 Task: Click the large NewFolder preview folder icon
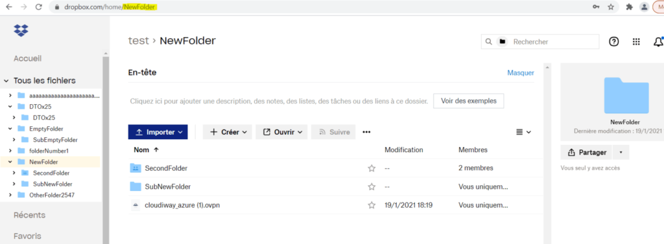click(626, 96)
